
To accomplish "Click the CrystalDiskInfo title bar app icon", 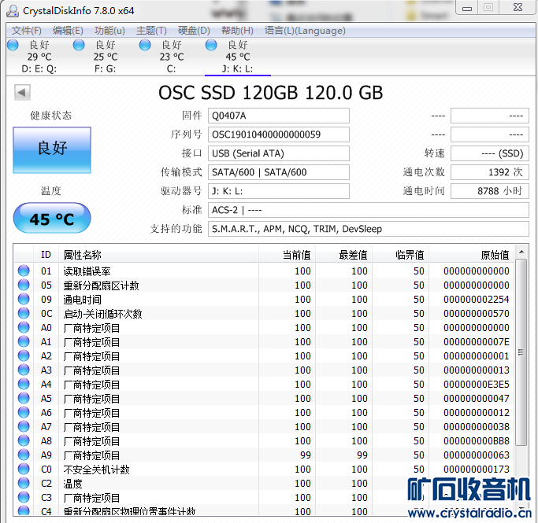I will [12, 9].
